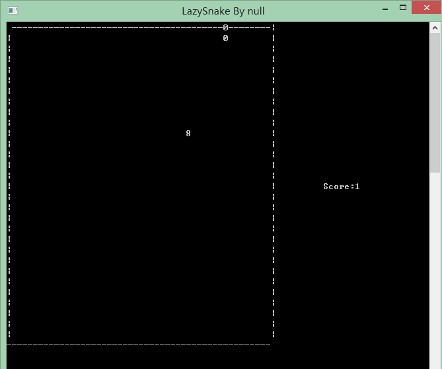This screenshot has width=442, height=369.
Task: Click the console app icon in title bar
Action: coord(13,11)
